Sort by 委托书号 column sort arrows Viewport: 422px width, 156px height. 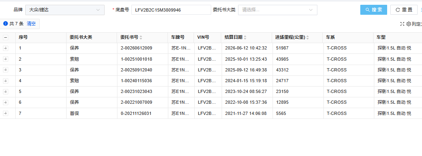pos(141,38)
